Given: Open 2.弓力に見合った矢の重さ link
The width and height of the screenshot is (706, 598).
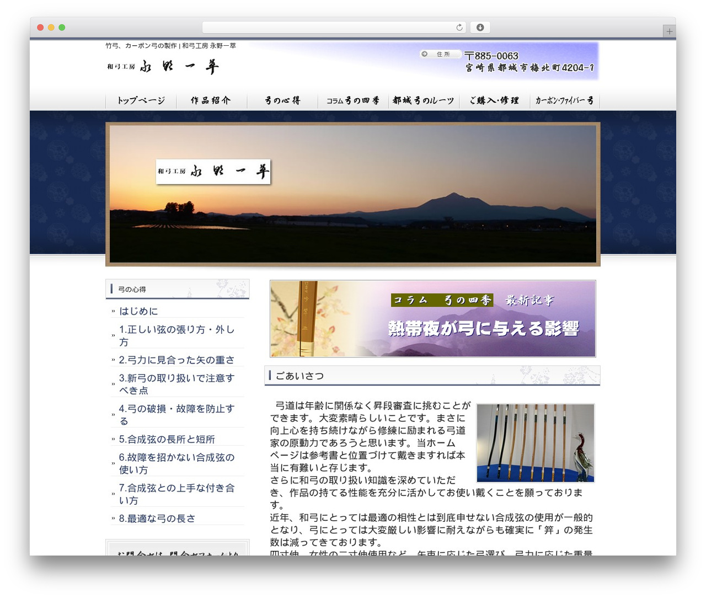Looking at the screenshot, I should (x=176, y=360).
